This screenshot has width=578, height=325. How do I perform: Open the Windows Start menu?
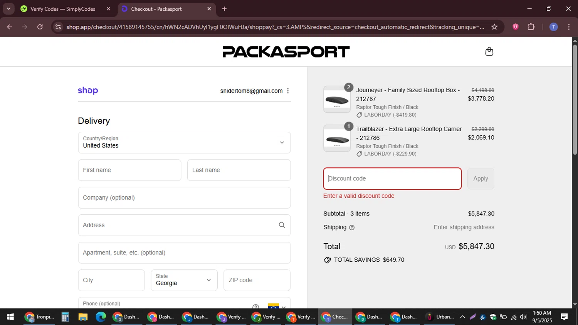tap(10, 317)
